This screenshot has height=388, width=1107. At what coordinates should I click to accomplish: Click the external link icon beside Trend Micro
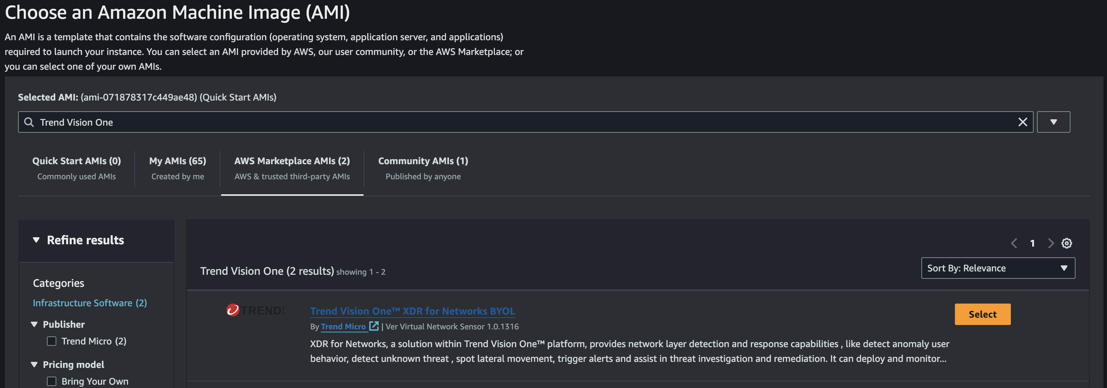(374, 326)
